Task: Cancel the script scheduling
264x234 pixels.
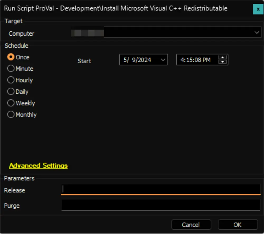Action: (191, 225)
